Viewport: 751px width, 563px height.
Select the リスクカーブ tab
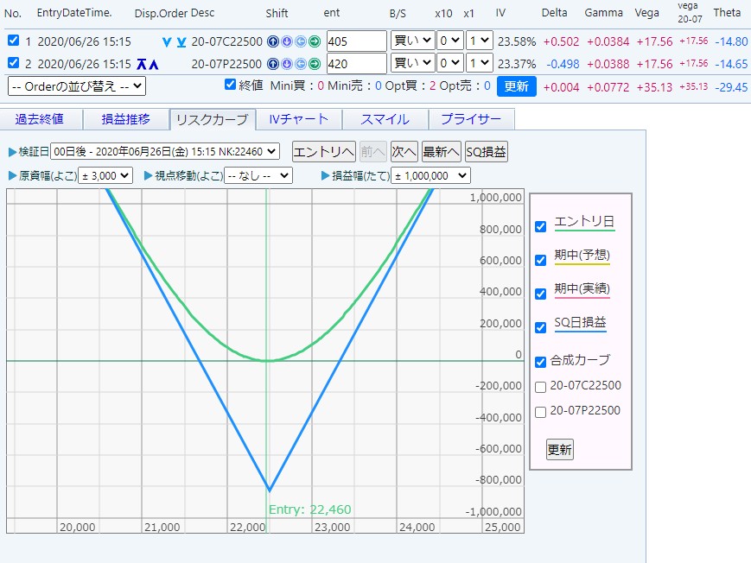click(x=213, y=119)
